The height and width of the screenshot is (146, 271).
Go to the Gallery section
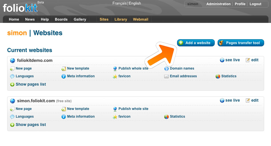point(80,19)
